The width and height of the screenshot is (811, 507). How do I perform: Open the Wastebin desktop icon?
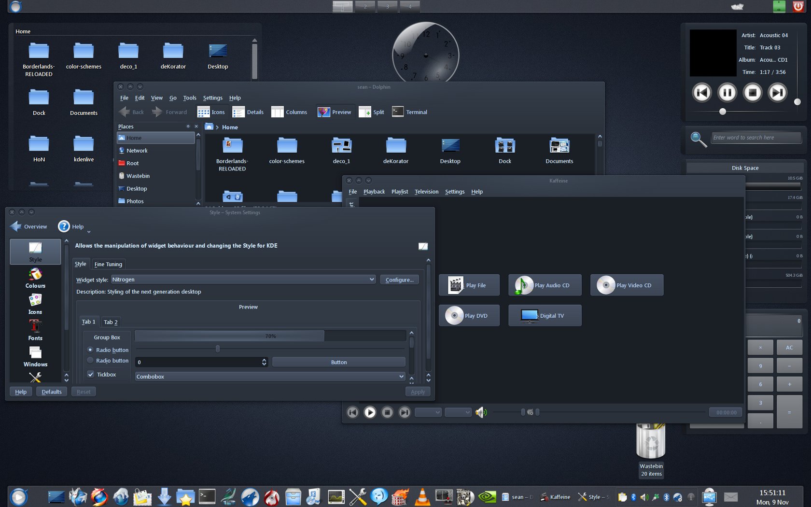click(x=651, y=450)
